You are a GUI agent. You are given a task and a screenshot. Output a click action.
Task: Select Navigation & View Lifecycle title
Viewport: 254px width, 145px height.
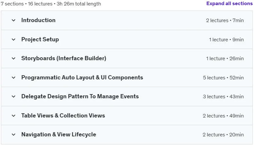[x=59, y=134]
